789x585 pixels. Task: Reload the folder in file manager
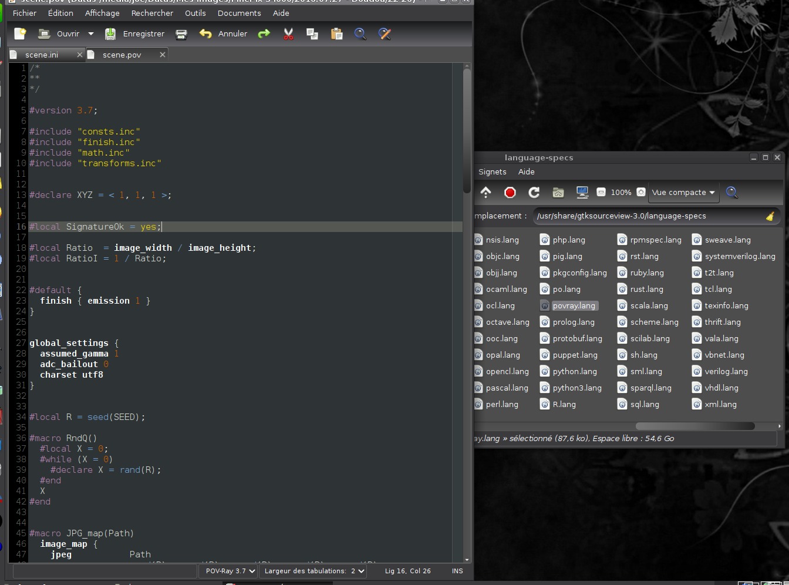(x=534, y=193)
